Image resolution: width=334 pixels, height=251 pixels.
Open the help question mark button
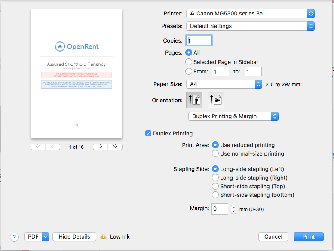(x=14, y=237)
